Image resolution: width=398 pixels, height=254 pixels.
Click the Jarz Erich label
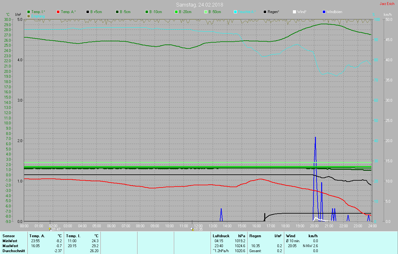(387, 4)
